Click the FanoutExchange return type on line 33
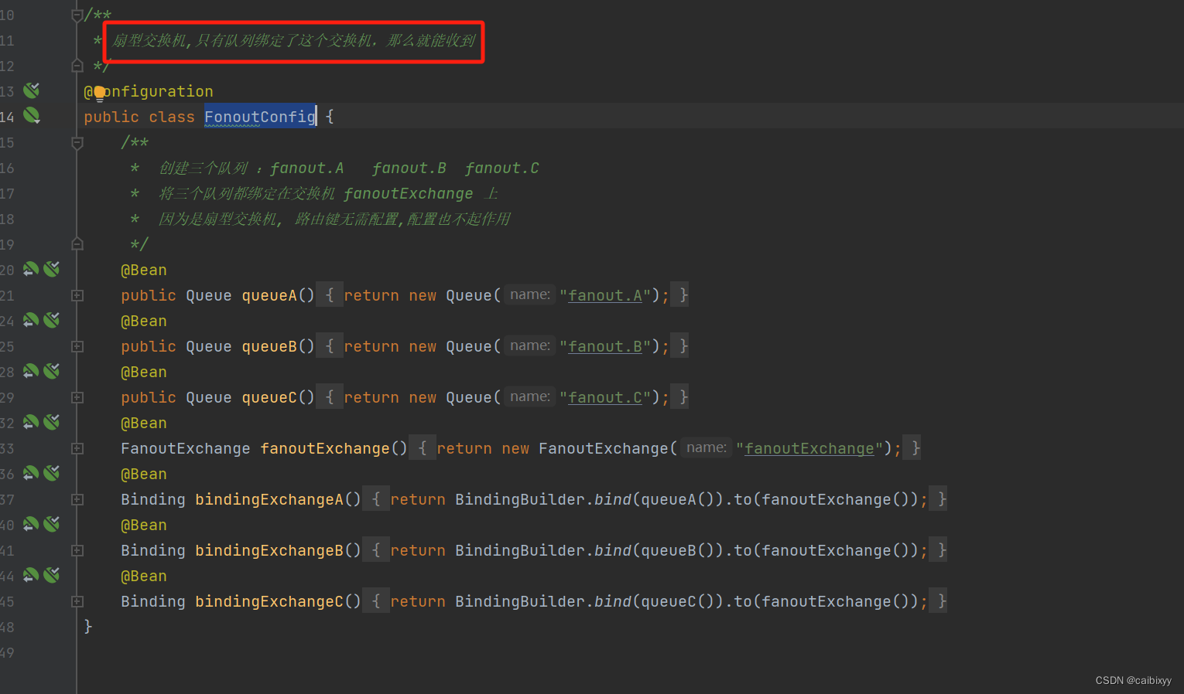 pos(186,448)
